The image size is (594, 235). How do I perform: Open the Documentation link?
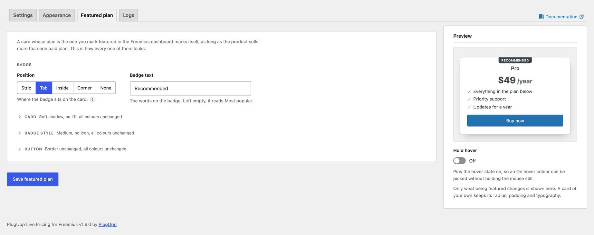tap(561, 17)
